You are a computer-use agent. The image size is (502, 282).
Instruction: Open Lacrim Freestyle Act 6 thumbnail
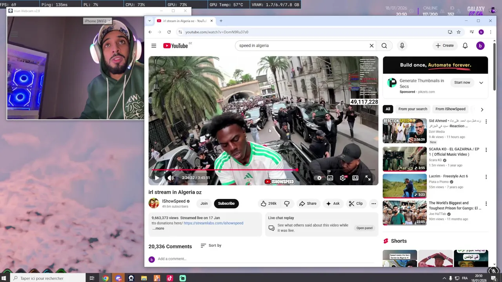pos(404,186)
